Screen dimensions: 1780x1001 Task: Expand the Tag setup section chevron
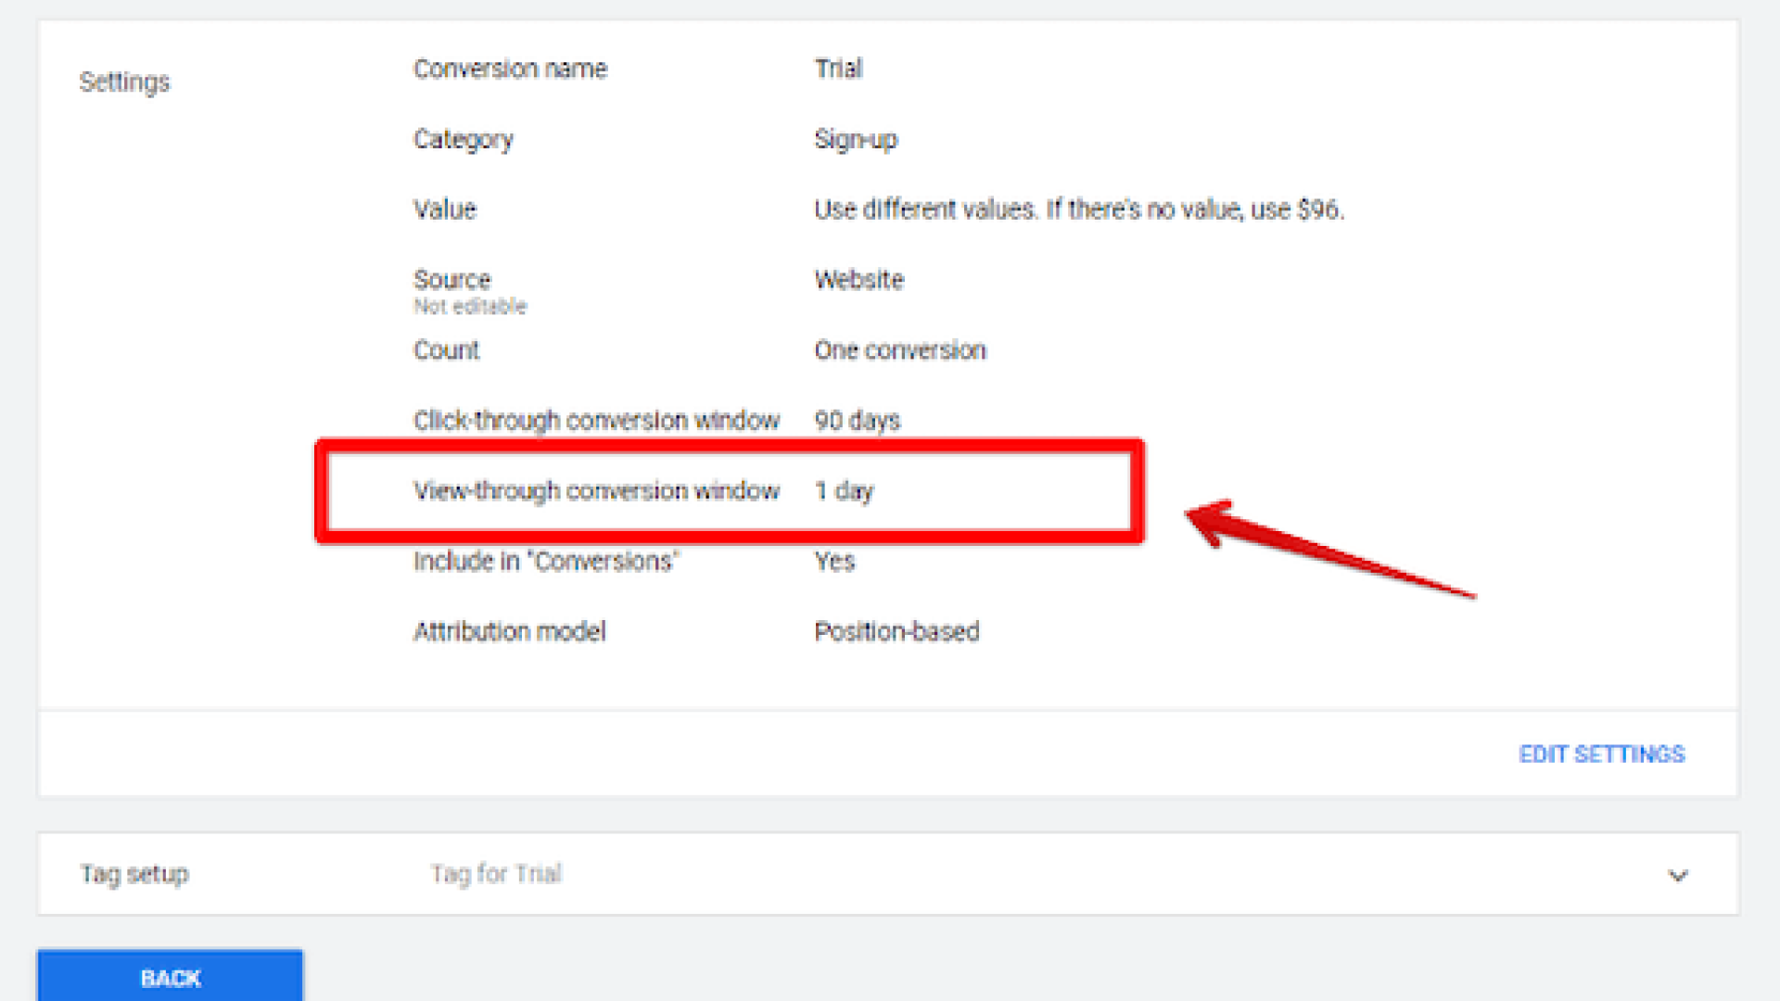click(1676, 874)
